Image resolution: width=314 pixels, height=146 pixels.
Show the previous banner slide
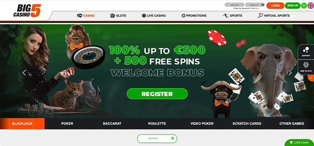[x=24, y=73]
